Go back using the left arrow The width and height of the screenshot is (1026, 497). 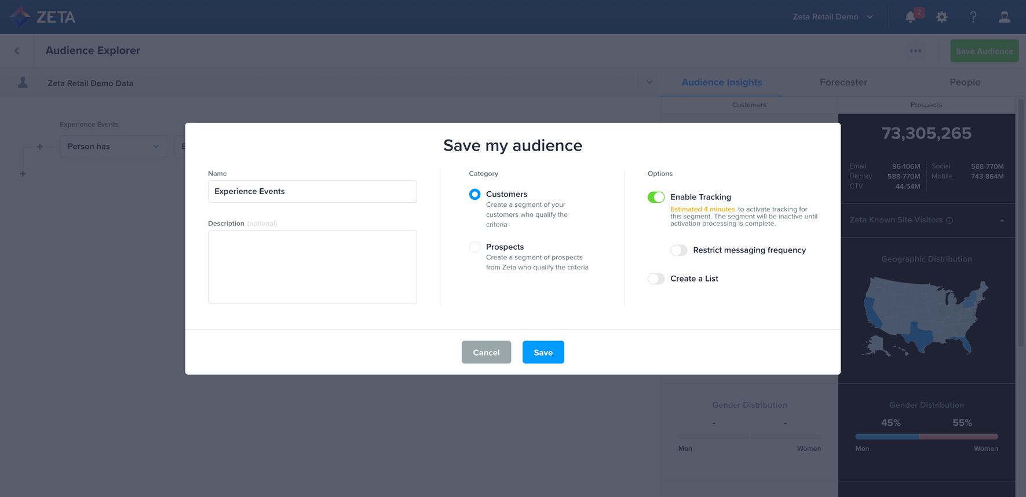tap(17, 51)
